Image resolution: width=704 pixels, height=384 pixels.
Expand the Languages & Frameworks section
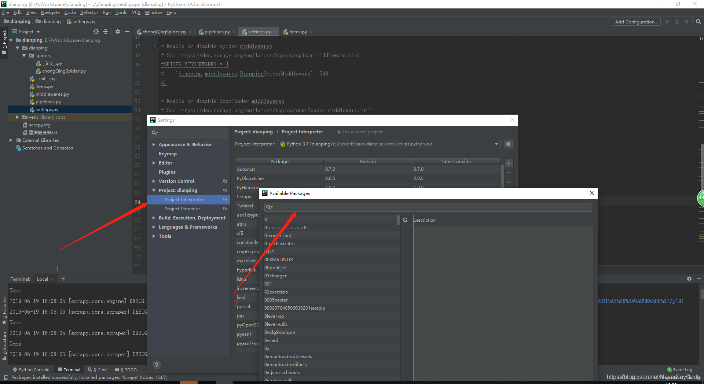154,227
